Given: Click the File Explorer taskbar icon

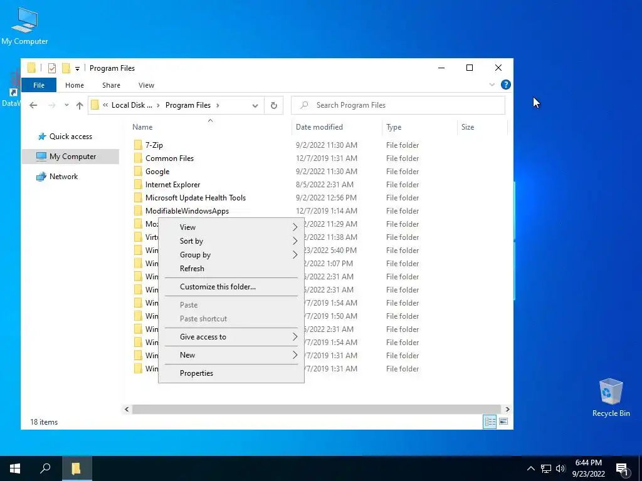Looking at the screenshot, I should [76, 468].
